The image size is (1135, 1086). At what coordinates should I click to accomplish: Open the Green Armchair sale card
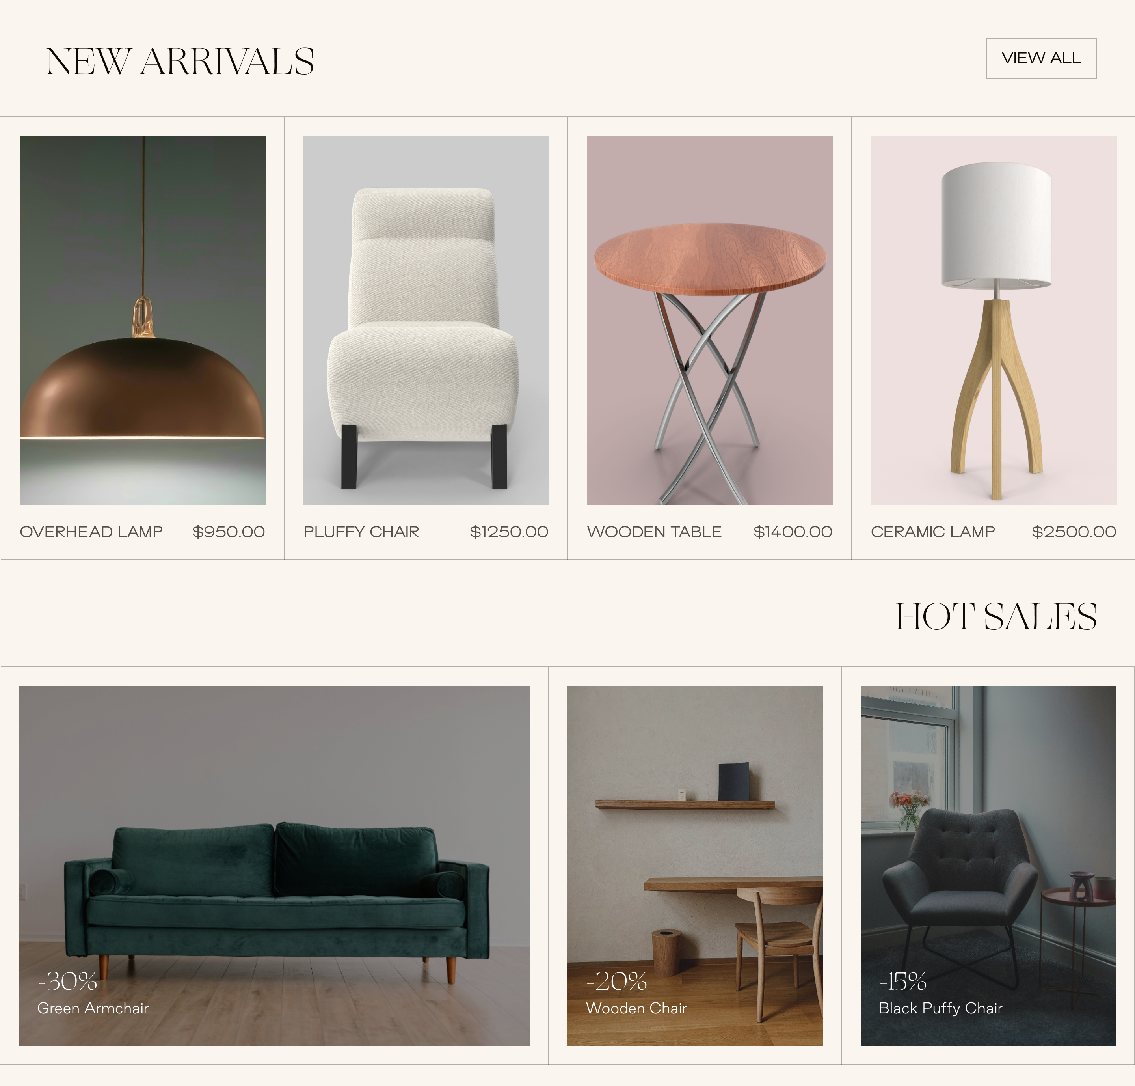coord(274,866)
